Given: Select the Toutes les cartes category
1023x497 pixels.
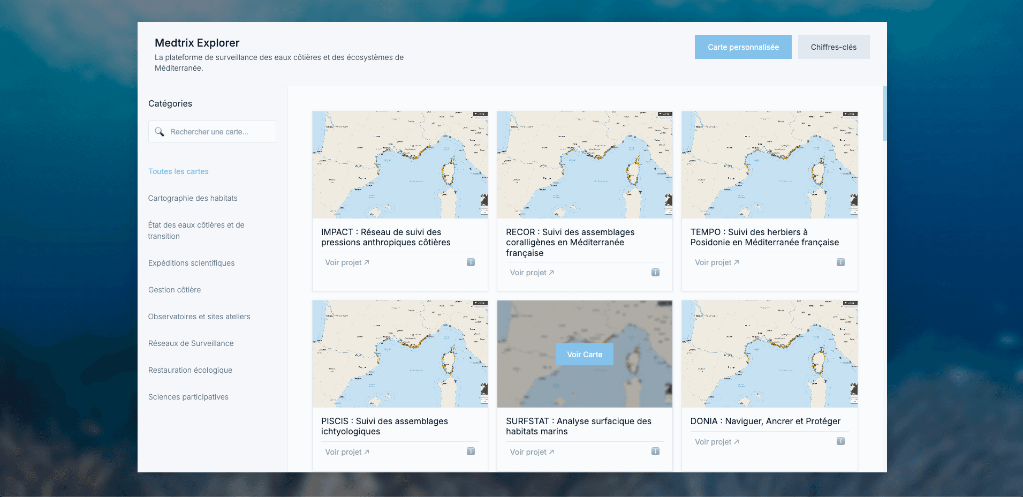Looking at the screenshot, I should 178,171.
